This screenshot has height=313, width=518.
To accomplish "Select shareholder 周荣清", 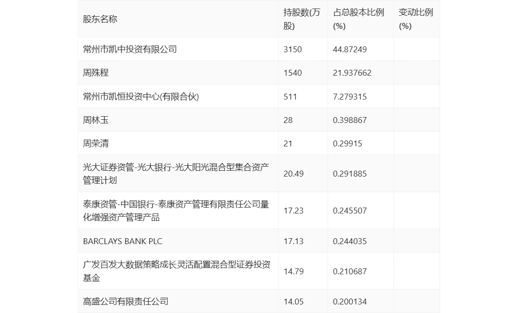I will [96, 143].
